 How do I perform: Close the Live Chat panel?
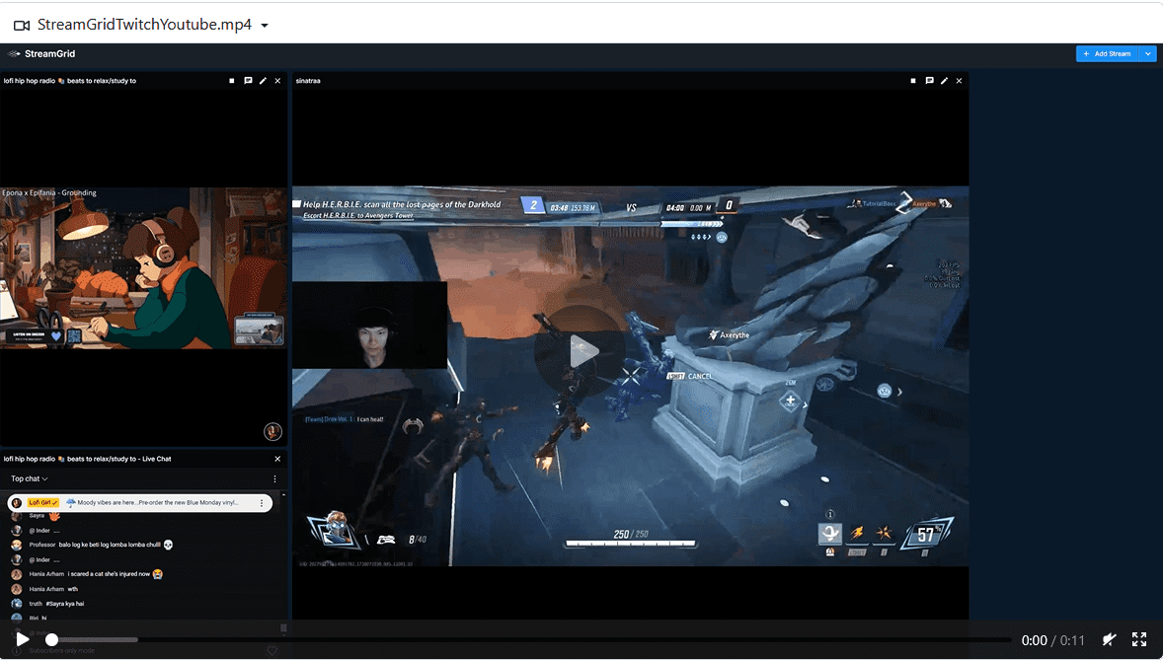point(277,459)
